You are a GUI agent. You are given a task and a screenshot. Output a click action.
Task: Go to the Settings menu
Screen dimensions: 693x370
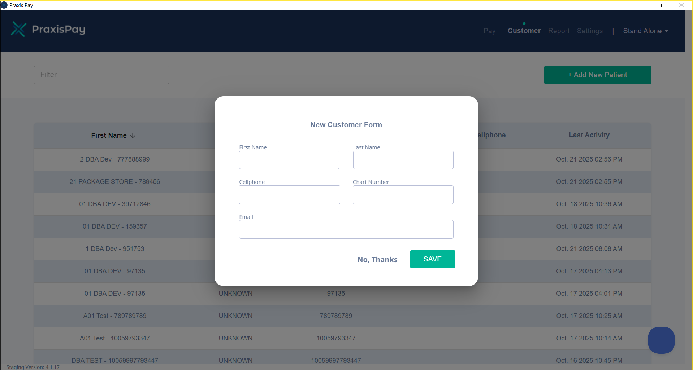click(590, 31)
